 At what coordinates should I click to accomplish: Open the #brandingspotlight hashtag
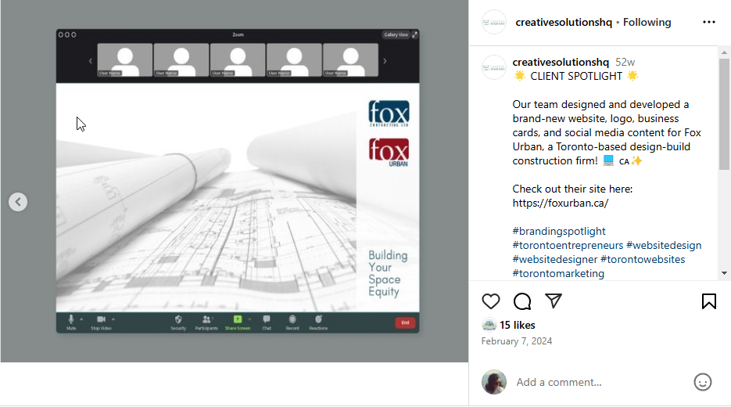tap(559, 231)
